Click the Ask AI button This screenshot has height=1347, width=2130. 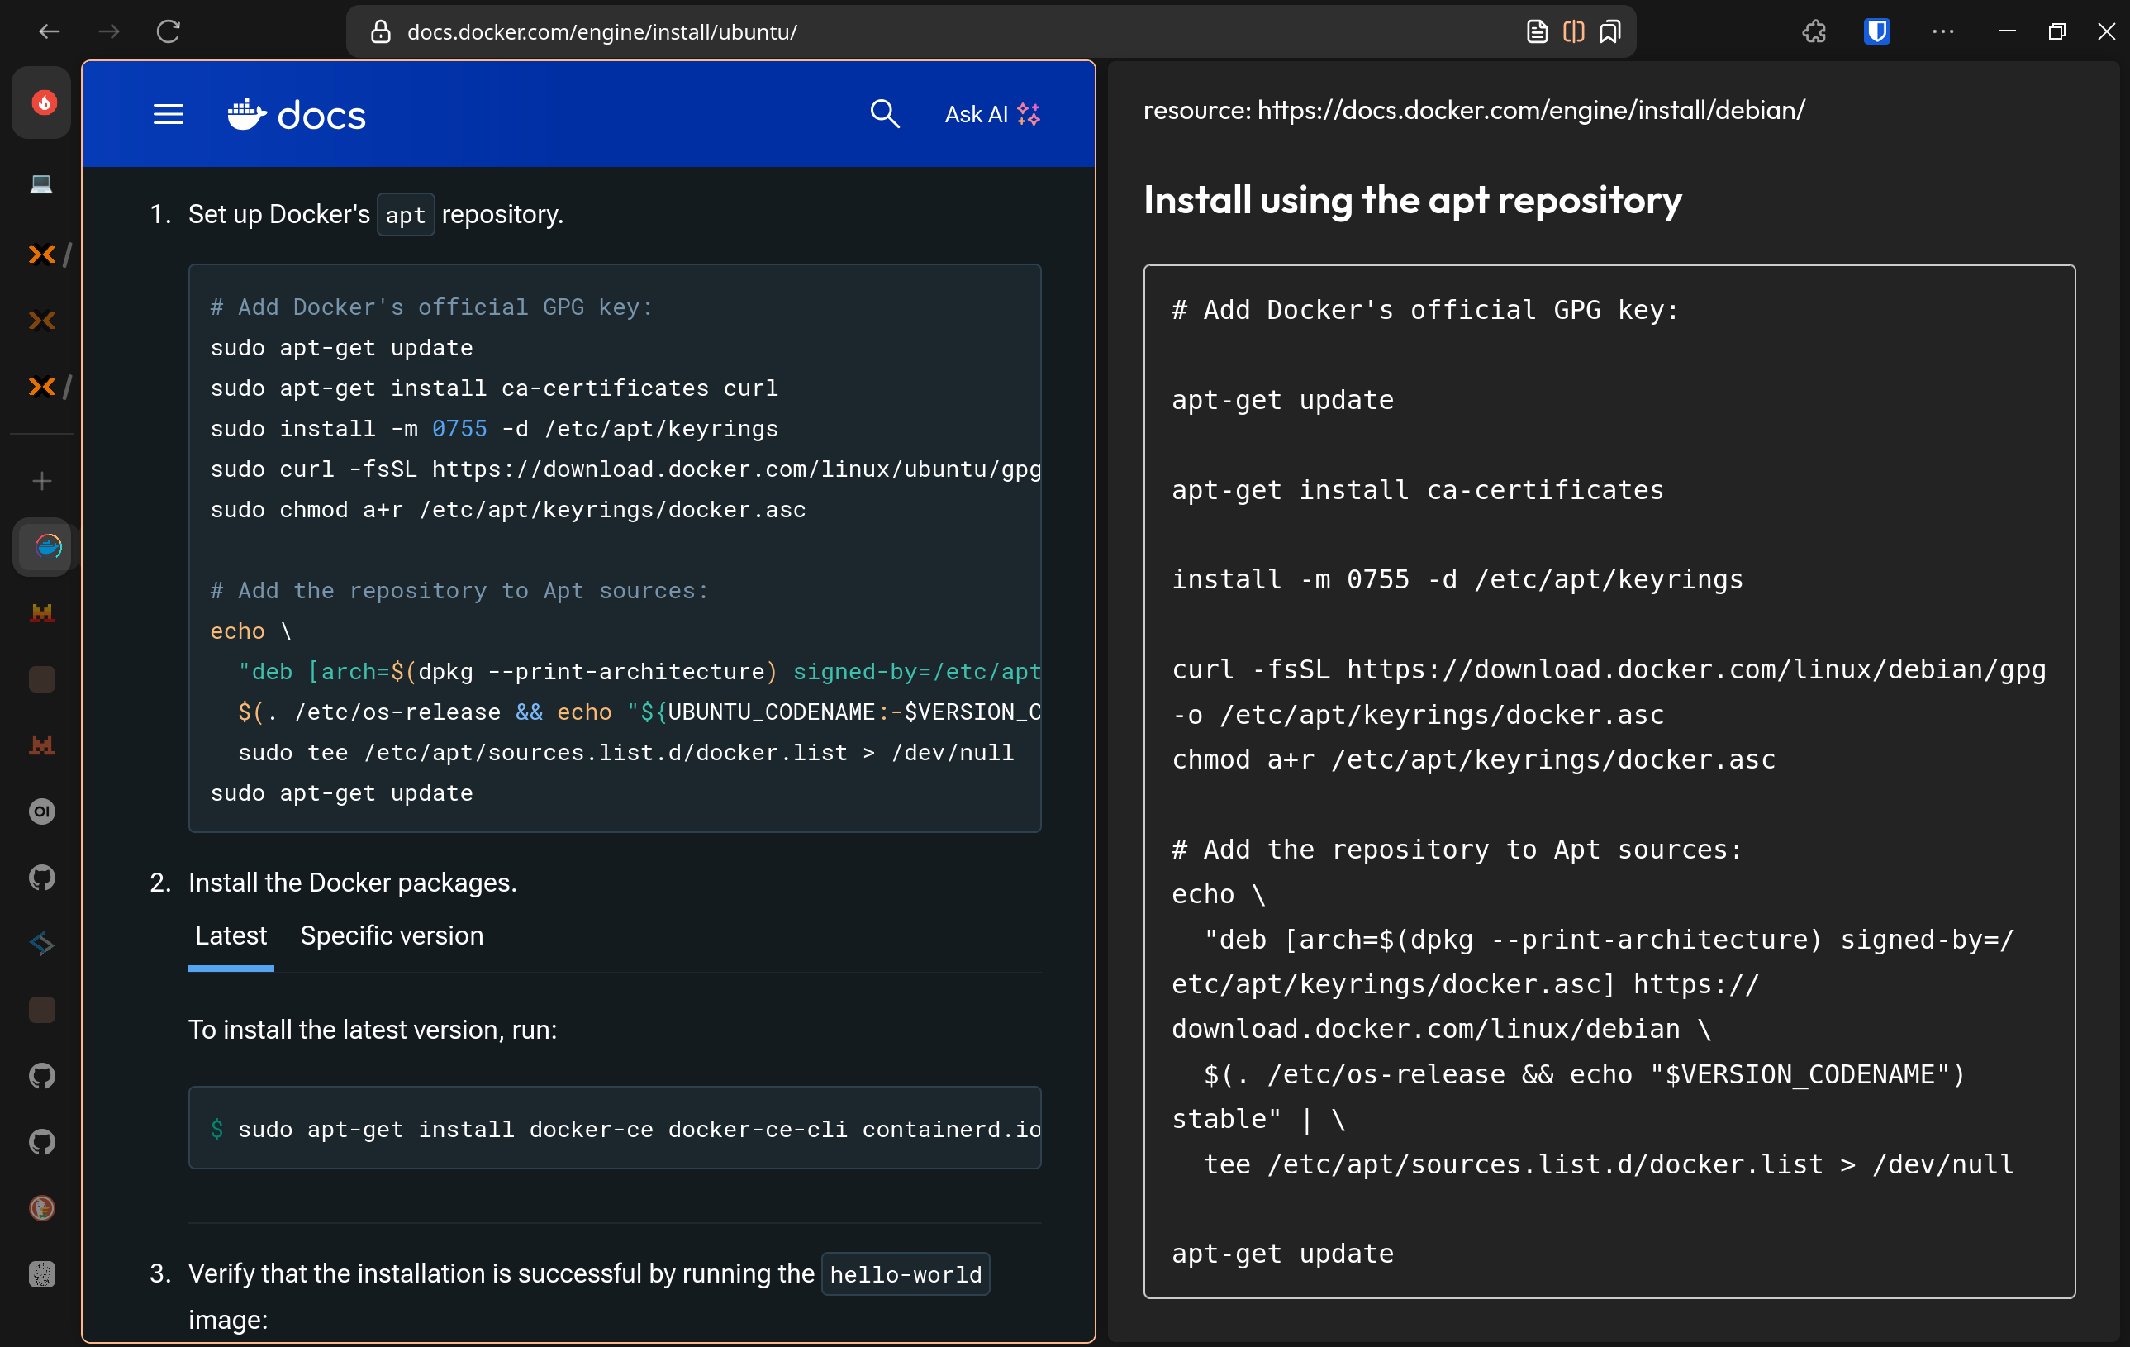pos(992,114)
